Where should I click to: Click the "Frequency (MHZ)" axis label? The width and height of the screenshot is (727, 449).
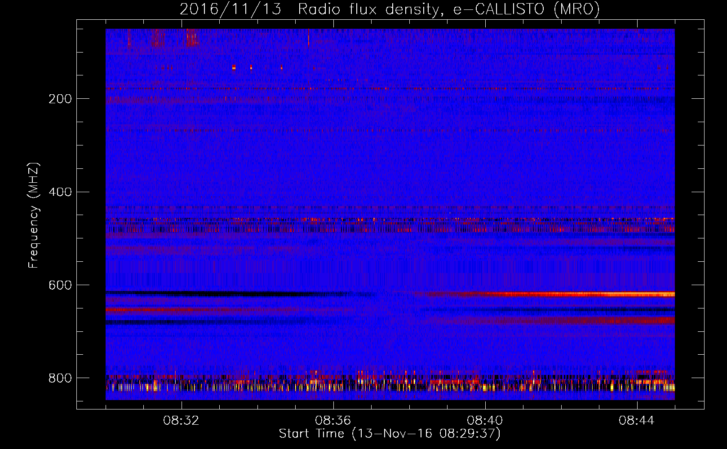[34, 215]
